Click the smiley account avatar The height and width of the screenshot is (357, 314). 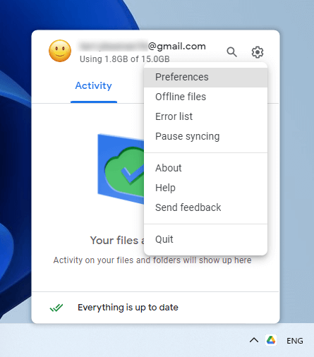click(60, 51)
